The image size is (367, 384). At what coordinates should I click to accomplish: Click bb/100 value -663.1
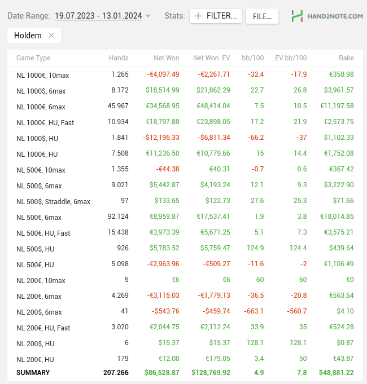pos(254,311)
